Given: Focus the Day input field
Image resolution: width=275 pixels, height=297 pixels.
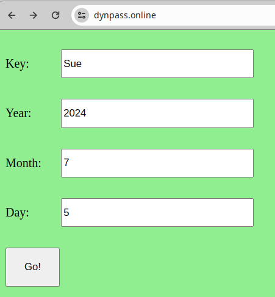Looking at the screenshot, I should (157, 212).
